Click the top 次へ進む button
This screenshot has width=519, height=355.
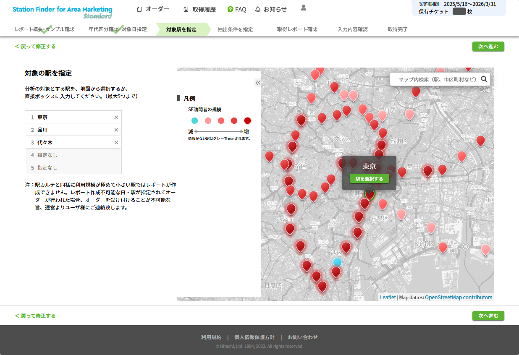coord(488,47)
